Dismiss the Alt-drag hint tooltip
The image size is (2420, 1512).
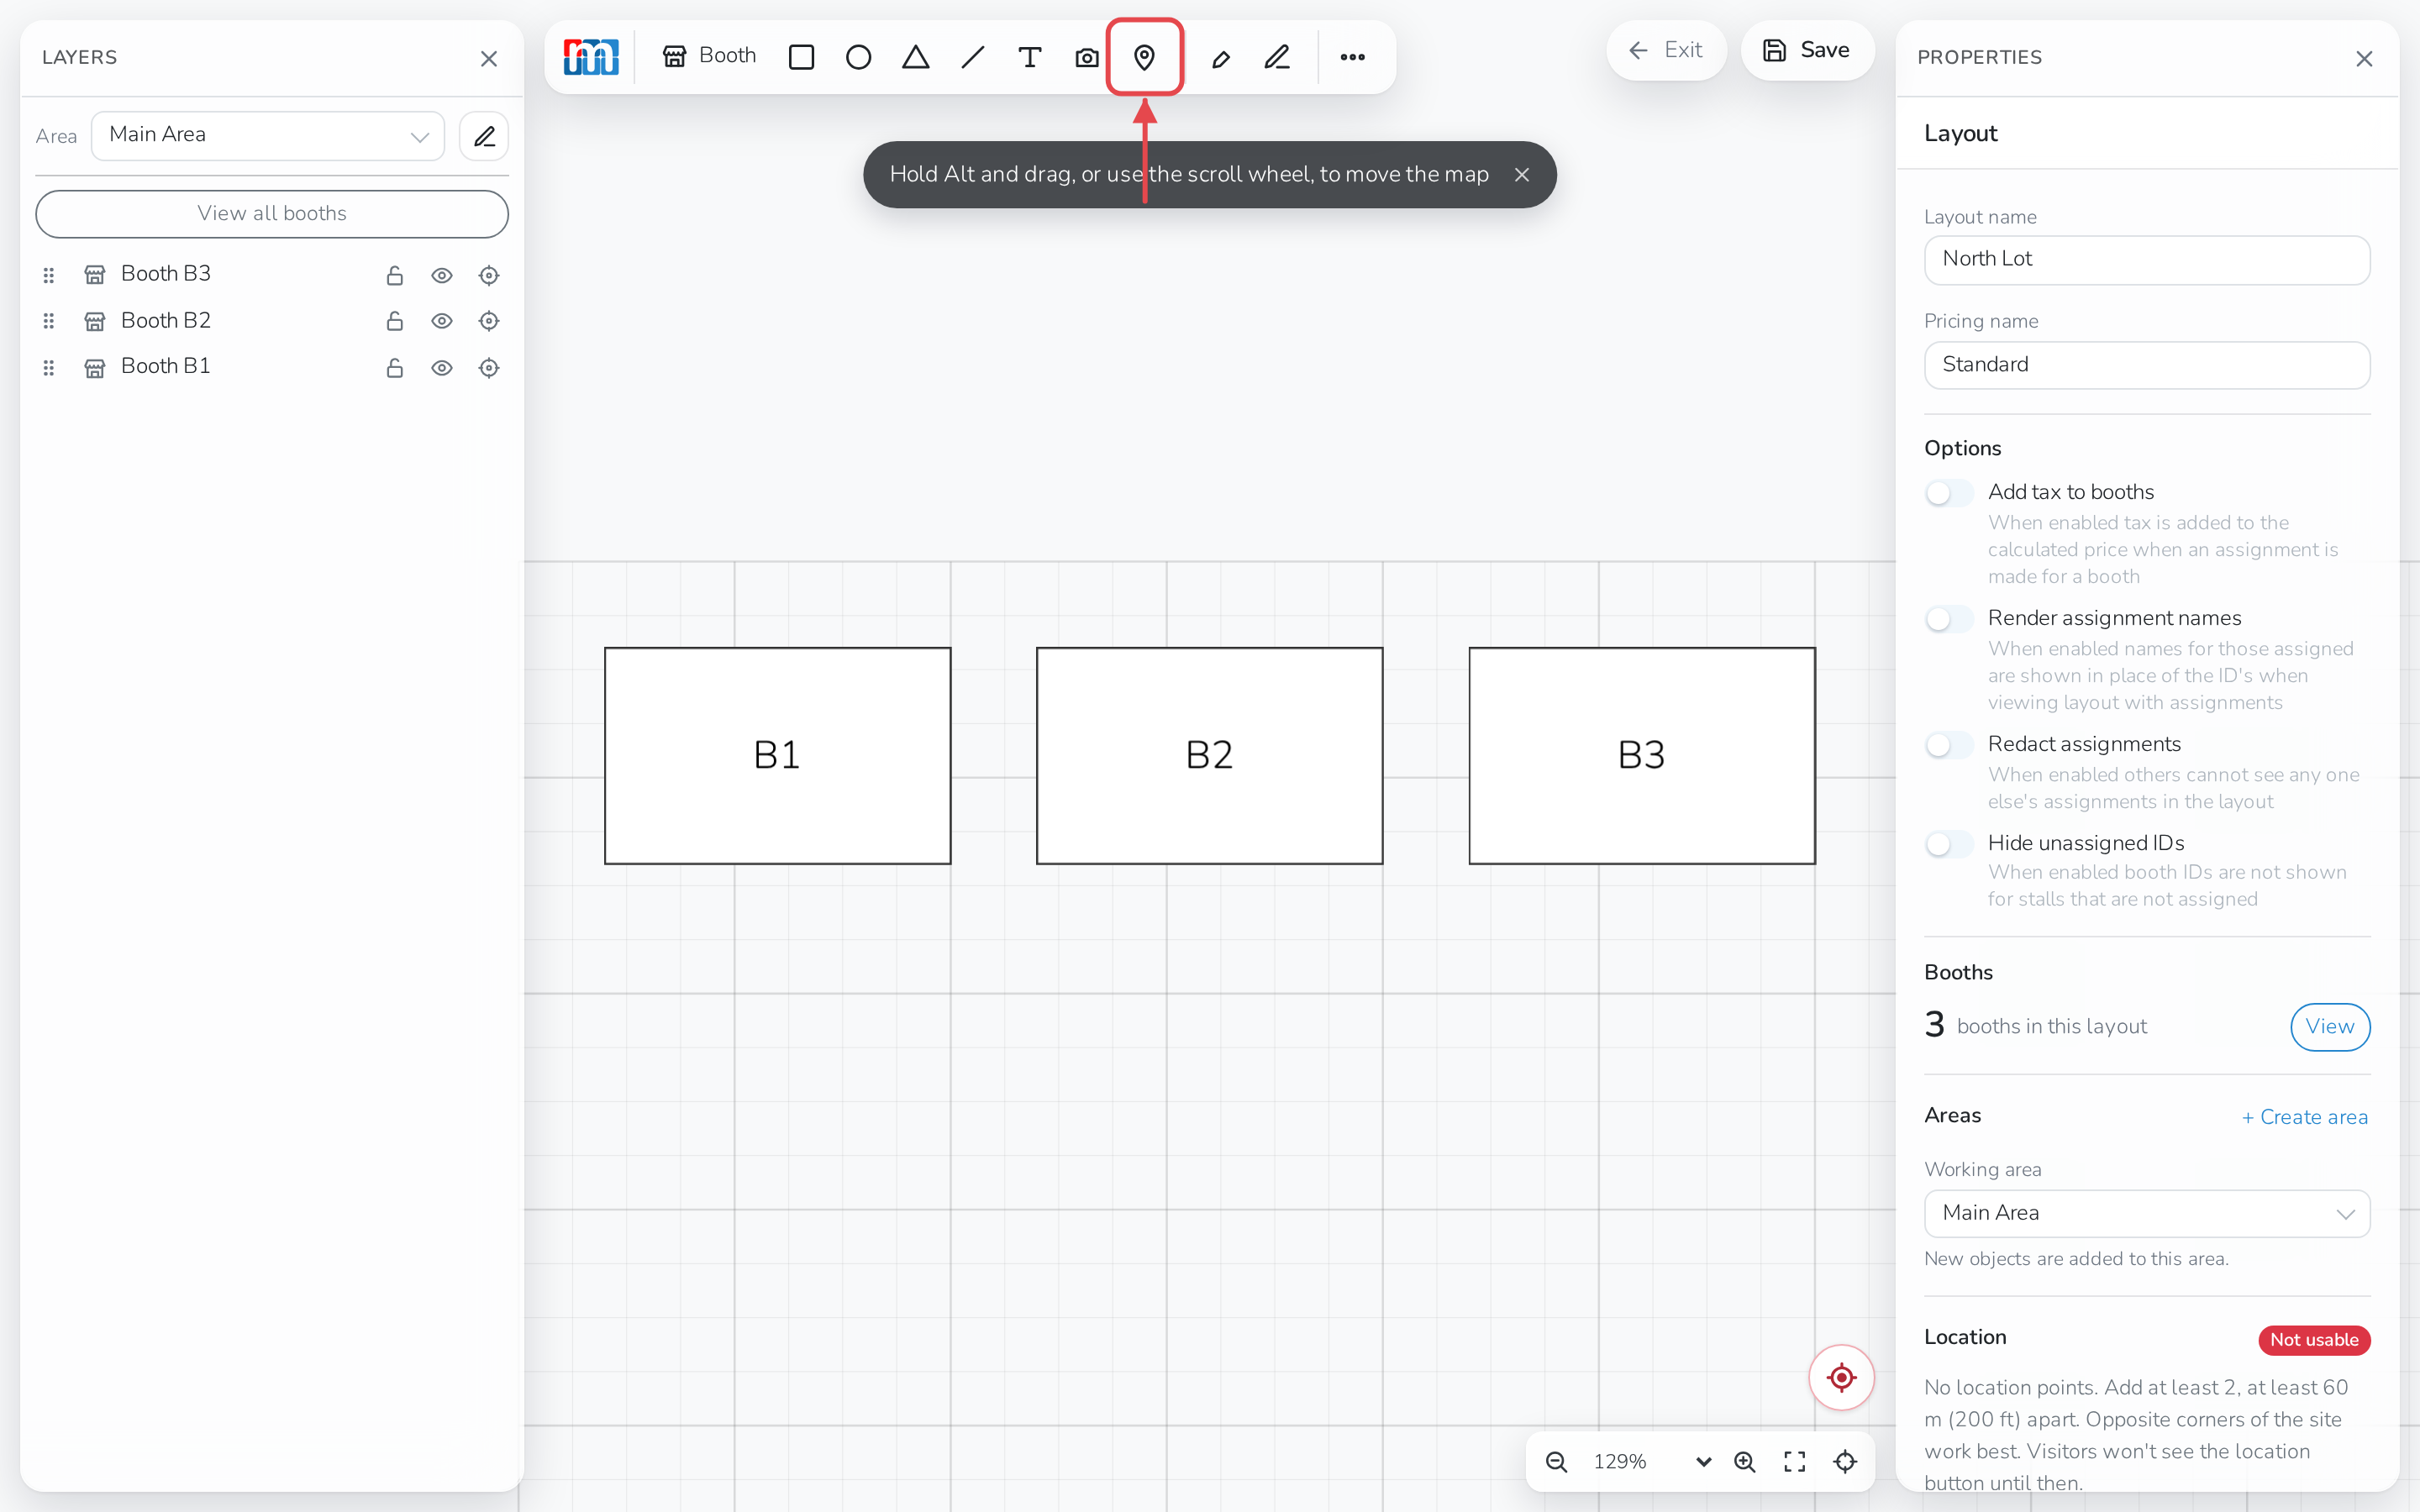click(x=1521, y=175)
